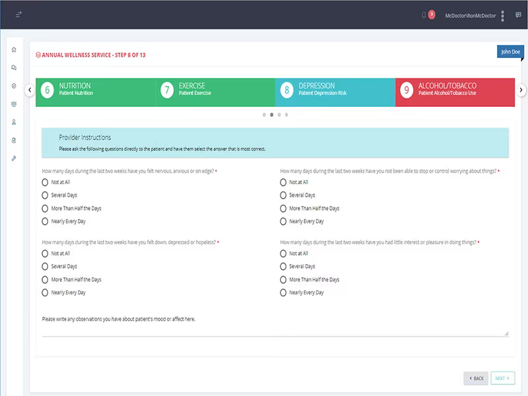Open the notifications bell
The height and width of the screenshot is (396, 528).
(x=424, y=15)
